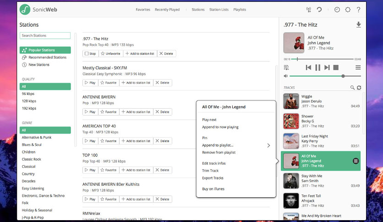Screen dimensions: 383x222
Task: Mute using the speaker volume icon
Action: [285, 76]
